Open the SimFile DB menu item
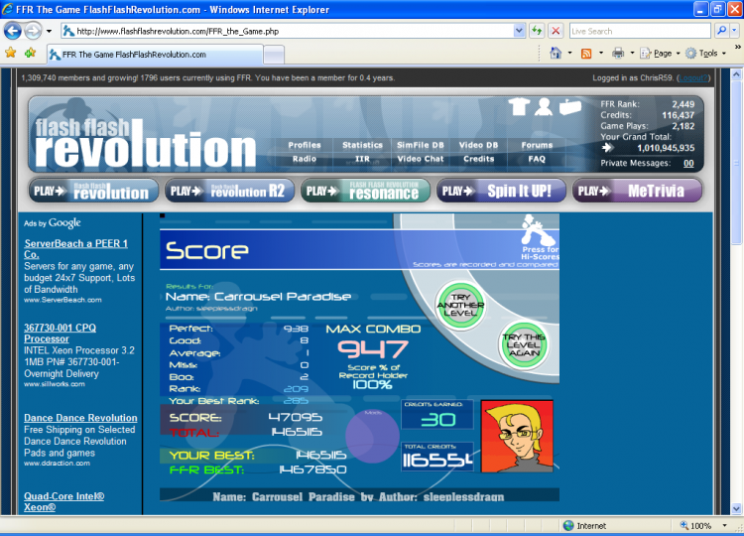Screen dimensions: 744x536 tap(421, 145)
